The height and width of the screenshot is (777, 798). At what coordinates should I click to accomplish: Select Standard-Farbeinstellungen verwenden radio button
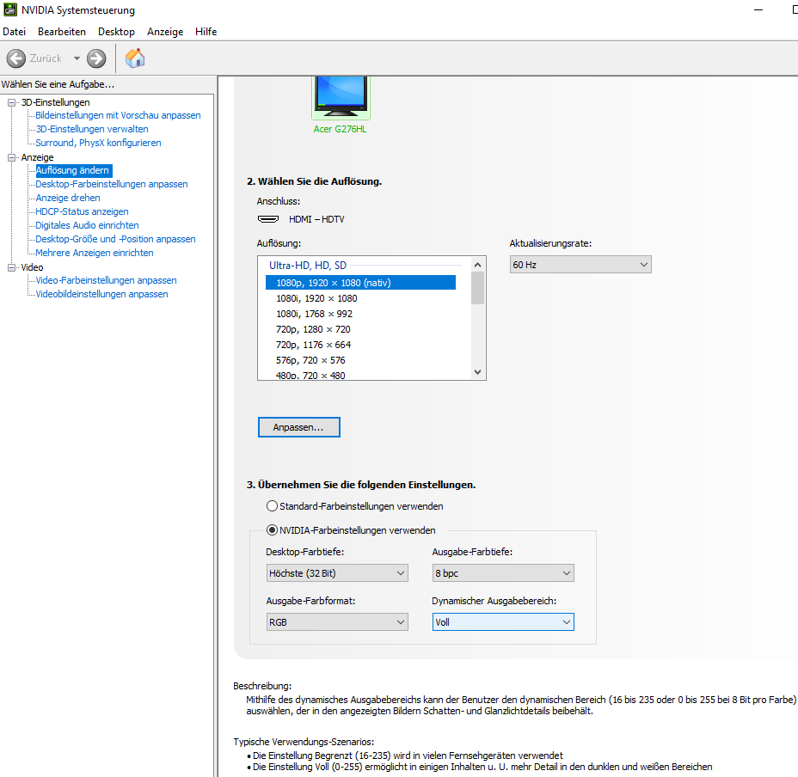pos(273,506)
